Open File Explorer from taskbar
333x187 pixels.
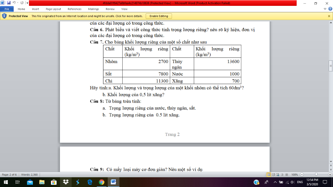(42, 182)
